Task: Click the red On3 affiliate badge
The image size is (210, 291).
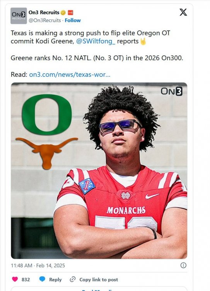Action: click(70, 13)
